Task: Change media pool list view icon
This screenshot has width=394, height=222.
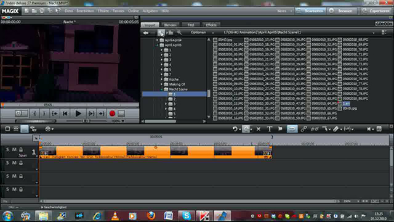Action: point(384,33)
